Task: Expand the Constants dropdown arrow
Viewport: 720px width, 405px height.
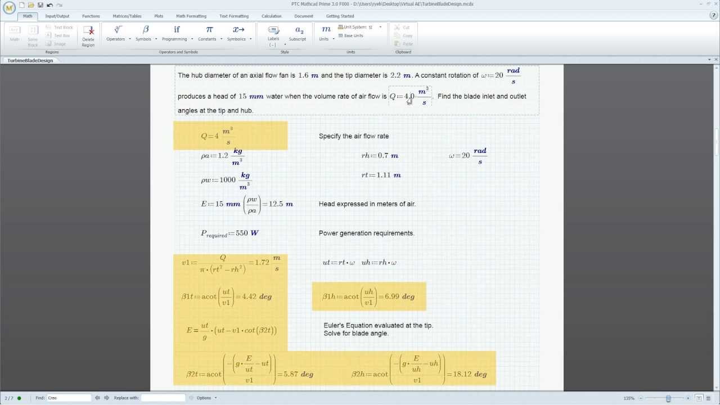Action: click(x=221, y=39)
